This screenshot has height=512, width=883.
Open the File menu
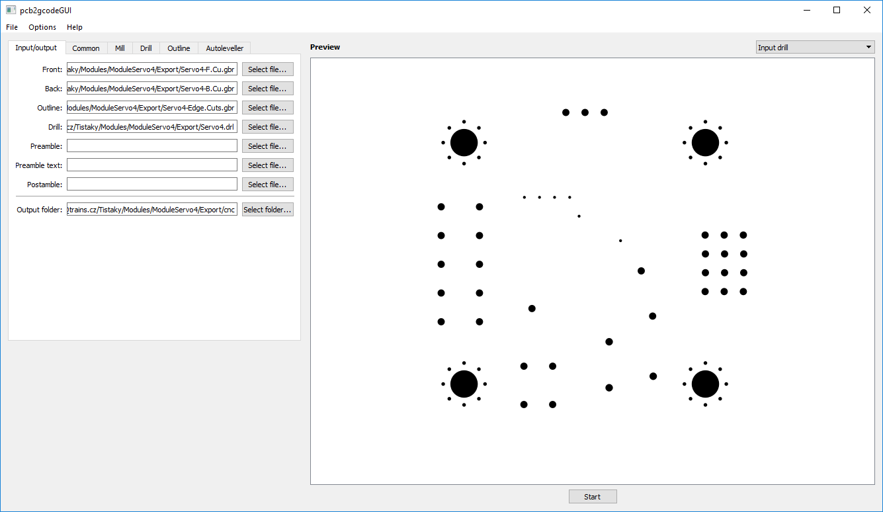click(11, 27)
